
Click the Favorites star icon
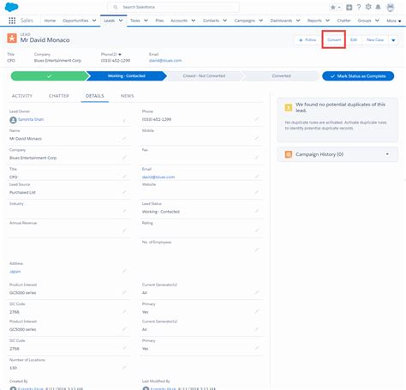[x=333, y=8]
